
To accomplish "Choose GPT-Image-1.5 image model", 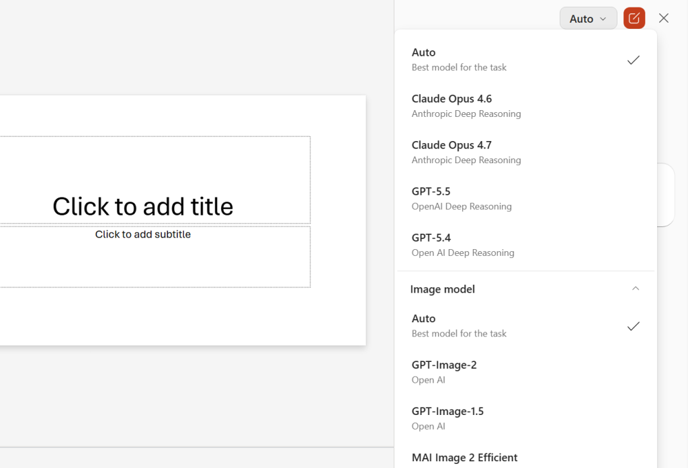I will click(525, 418).
